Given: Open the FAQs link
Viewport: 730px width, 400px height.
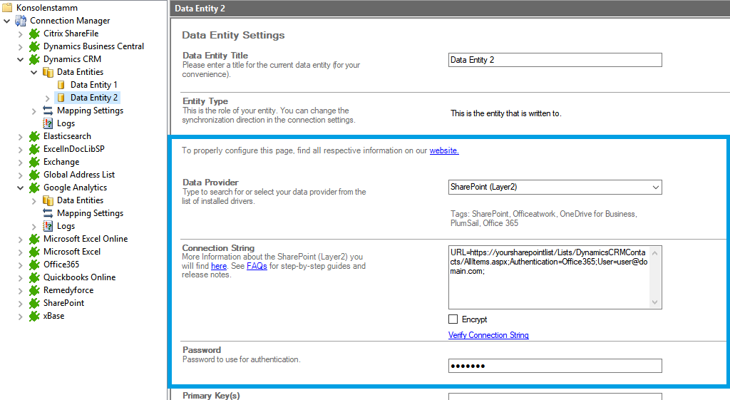Looking at the screenshot, I should click(x=257, y=266).
